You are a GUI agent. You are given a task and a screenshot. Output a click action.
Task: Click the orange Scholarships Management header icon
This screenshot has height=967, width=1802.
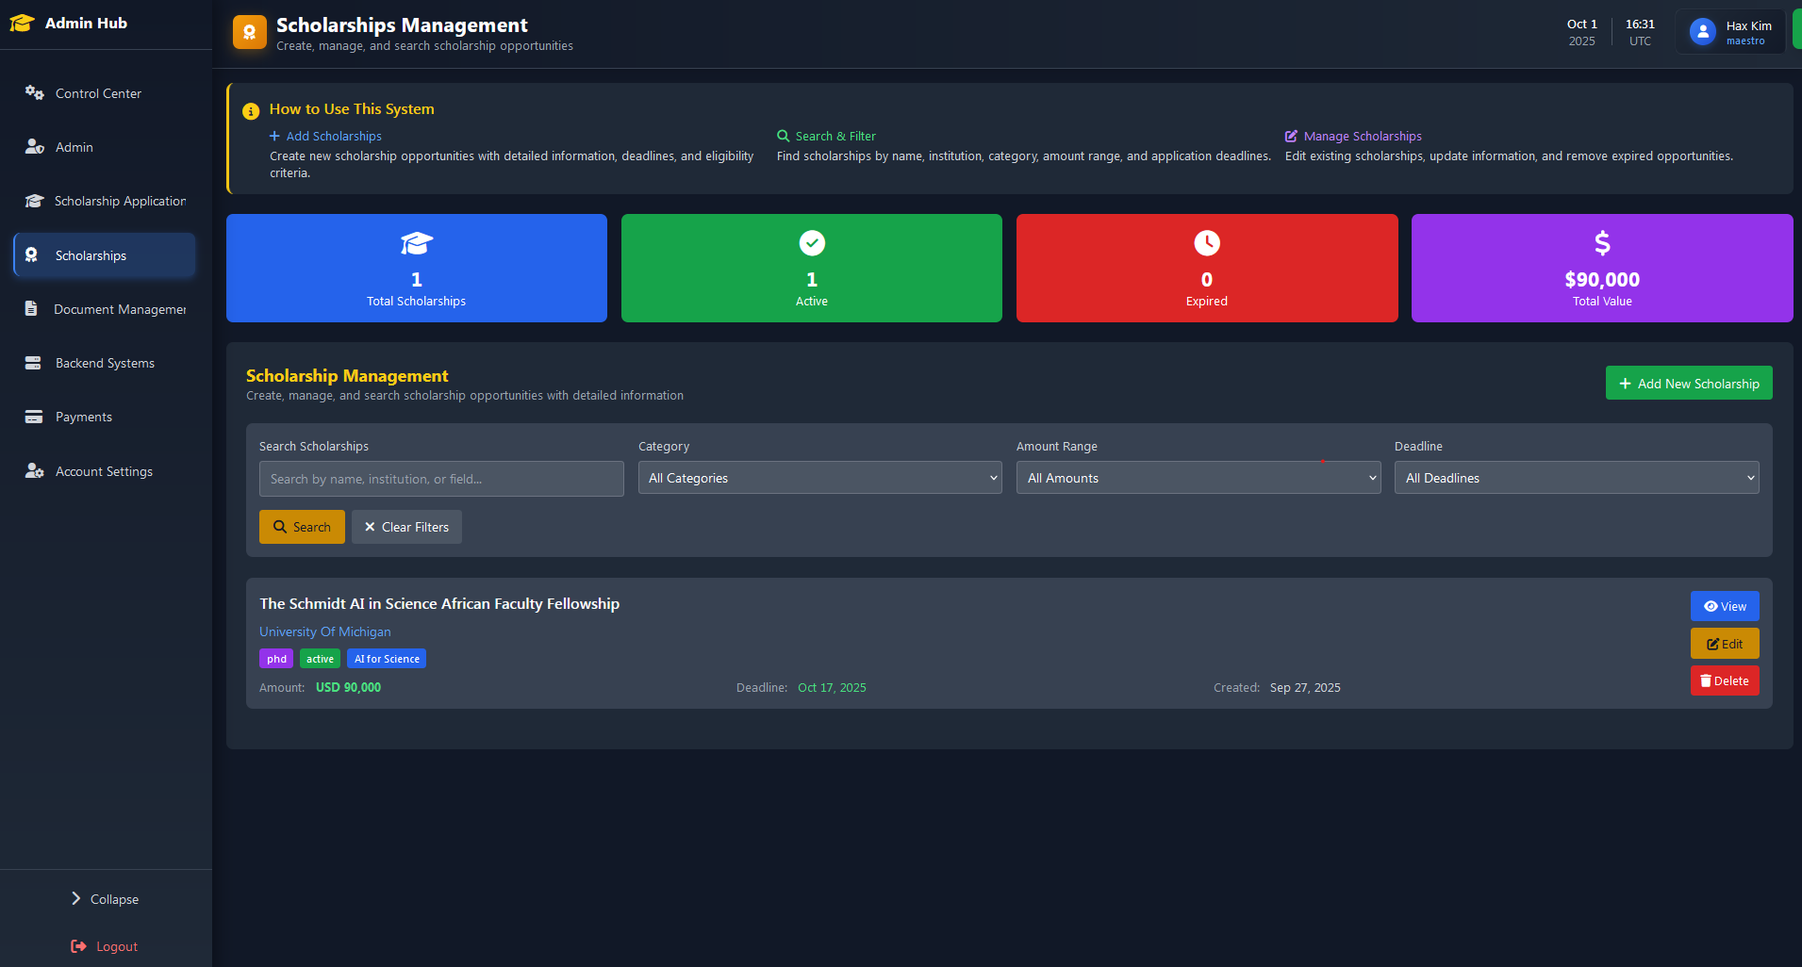pos(249,32)
